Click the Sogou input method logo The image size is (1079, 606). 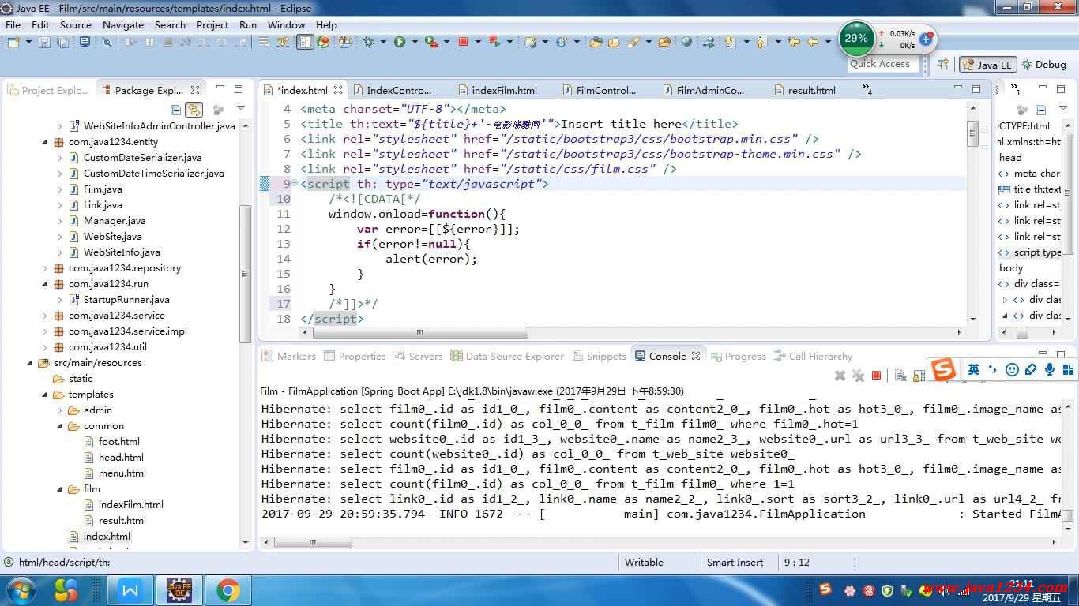click(942, 368)
